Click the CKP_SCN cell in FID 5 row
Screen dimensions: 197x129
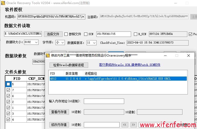(36, 84)
